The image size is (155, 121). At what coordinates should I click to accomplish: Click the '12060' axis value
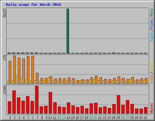coord(5,90)
